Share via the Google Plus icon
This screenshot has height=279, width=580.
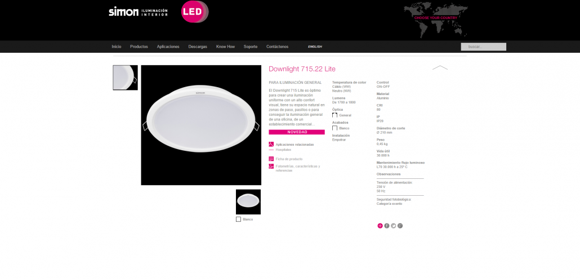point(400,226)
